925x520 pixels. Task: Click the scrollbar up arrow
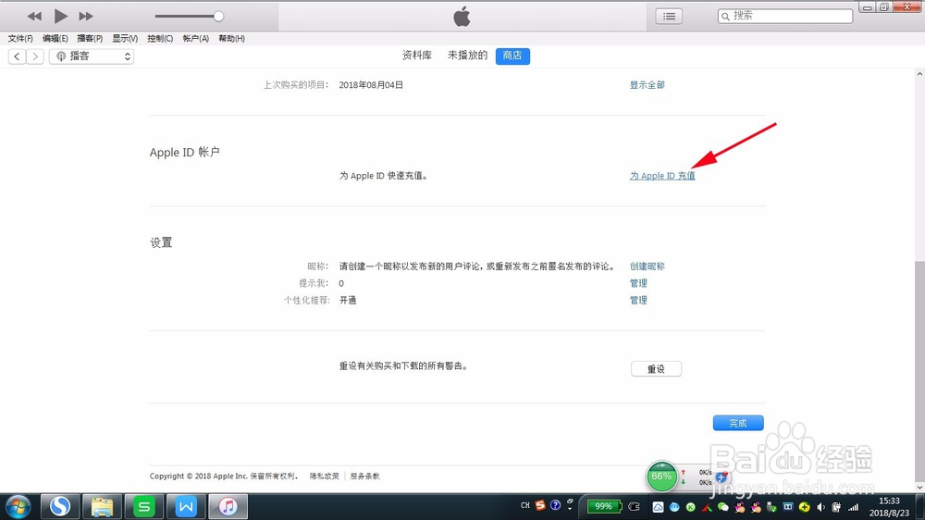[919, 74]
